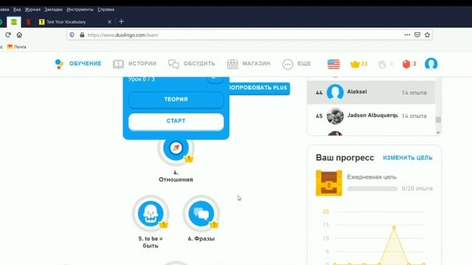Viewport: 472px width, 265px height.
Task: Click the daily goal progress bar
Action: [x=372, y=188]
